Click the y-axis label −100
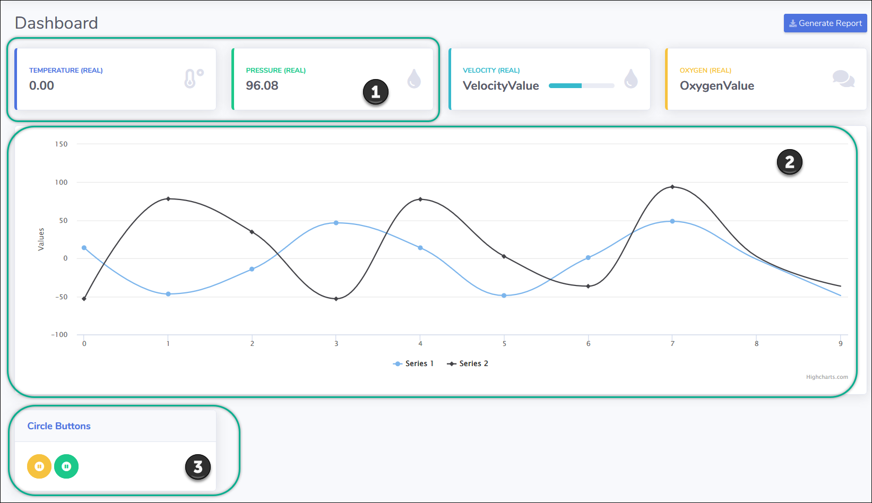Screen dimensions: 872x503 tap(59, 335)
